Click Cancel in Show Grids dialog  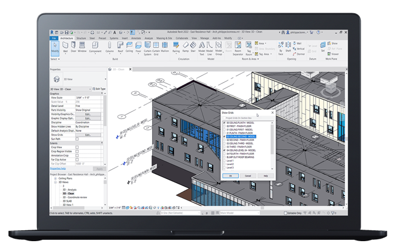[248, 176]
